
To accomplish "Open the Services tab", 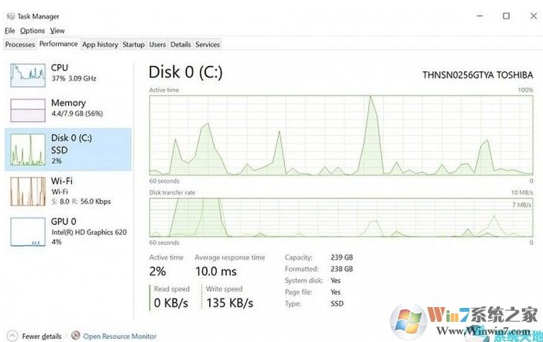I will coord(208,45).
